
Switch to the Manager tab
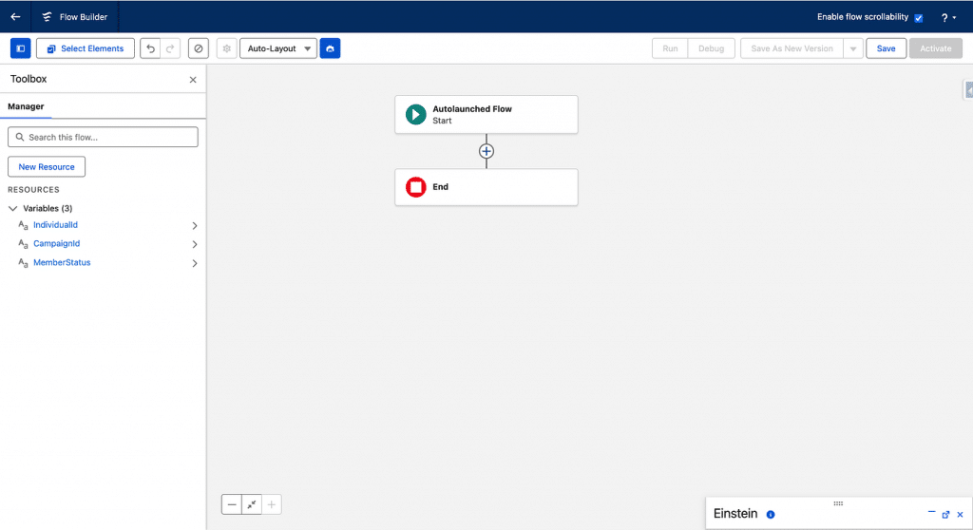pos(26,106)
